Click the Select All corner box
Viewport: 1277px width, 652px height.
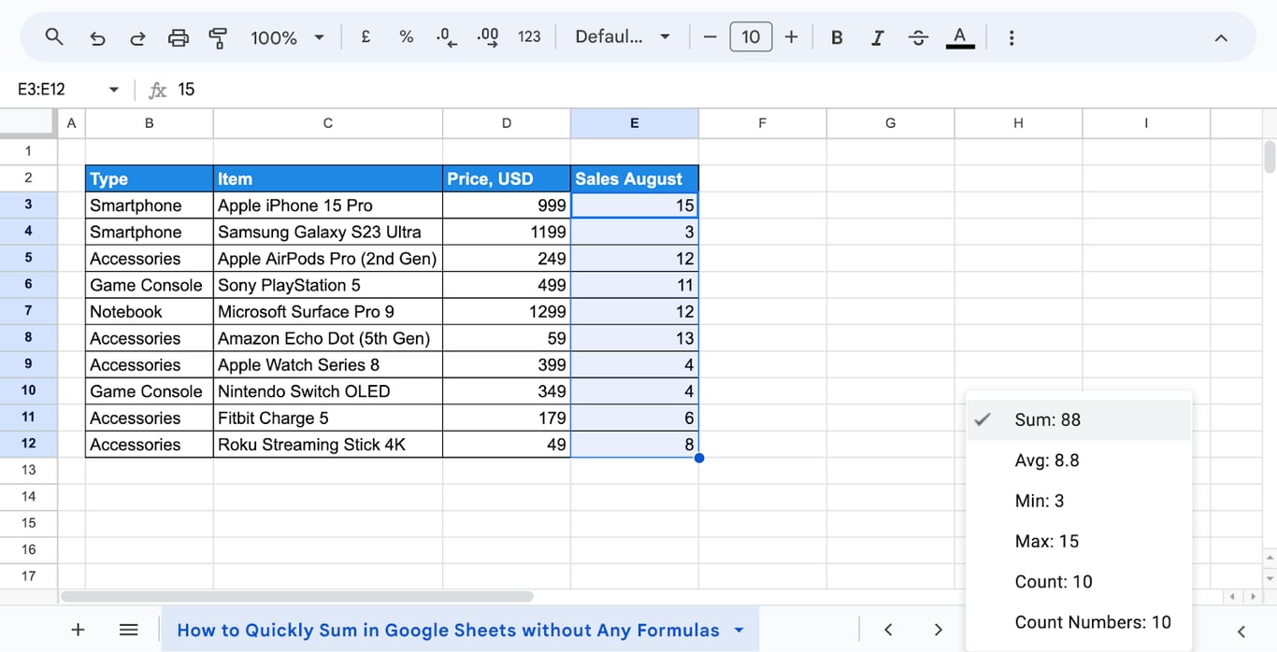click(x=28, y=123)
